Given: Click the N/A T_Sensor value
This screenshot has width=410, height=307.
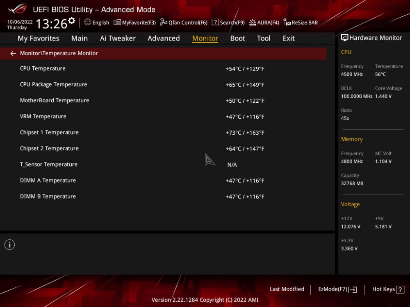Looking at the screenshot, I should point(232,165).
